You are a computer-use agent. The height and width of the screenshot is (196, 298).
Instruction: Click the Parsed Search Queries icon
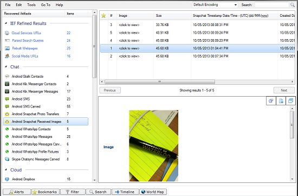[x=7, y=41]
